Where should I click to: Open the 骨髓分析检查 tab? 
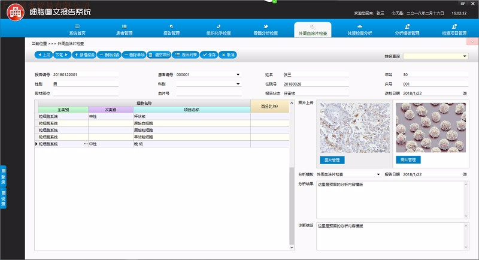[266, 29]
